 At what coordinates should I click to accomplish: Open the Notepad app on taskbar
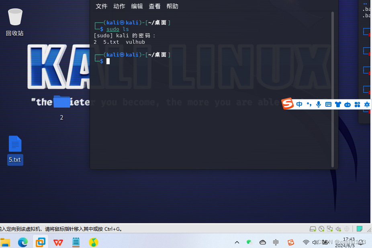[76, 242]
